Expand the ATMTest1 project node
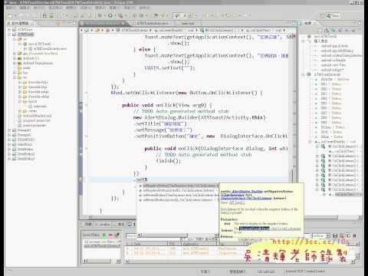Screen dimensions: 368x276 10,30
